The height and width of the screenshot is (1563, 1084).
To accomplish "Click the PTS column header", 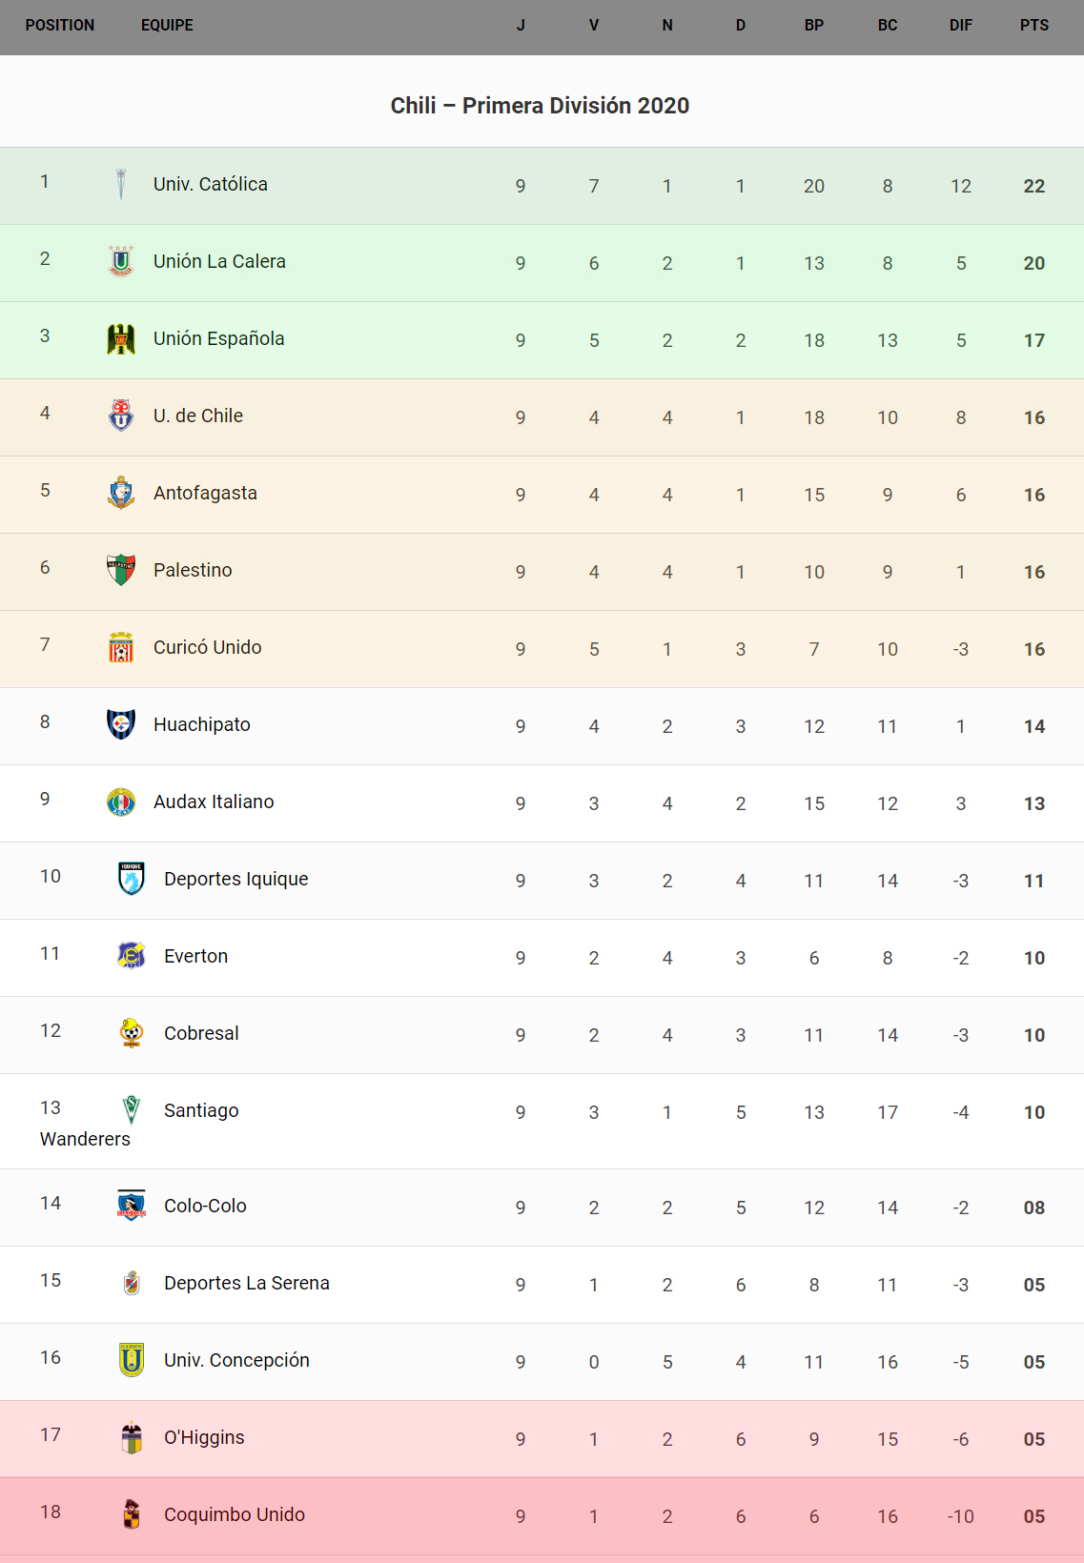I will click(x=1033, y=26).
